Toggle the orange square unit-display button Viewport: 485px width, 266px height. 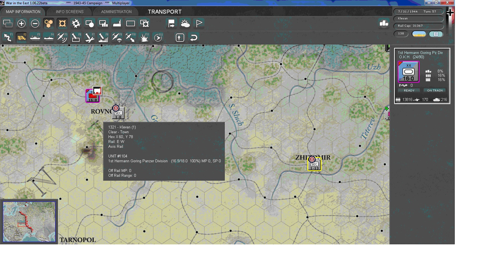62,23
